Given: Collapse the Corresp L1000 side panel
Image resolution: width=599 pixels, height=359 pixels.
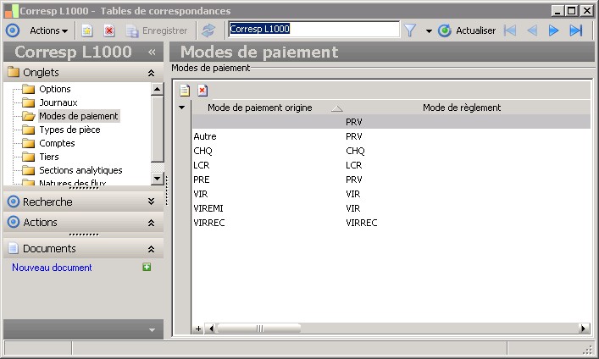Looking at the screenshot, I should [152, 52].
